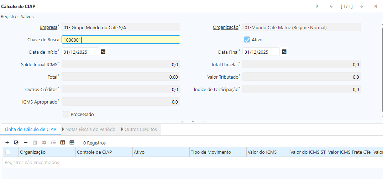Switch to the table grid view icon
Screen dimensions: 383x179
click(72, 142)
